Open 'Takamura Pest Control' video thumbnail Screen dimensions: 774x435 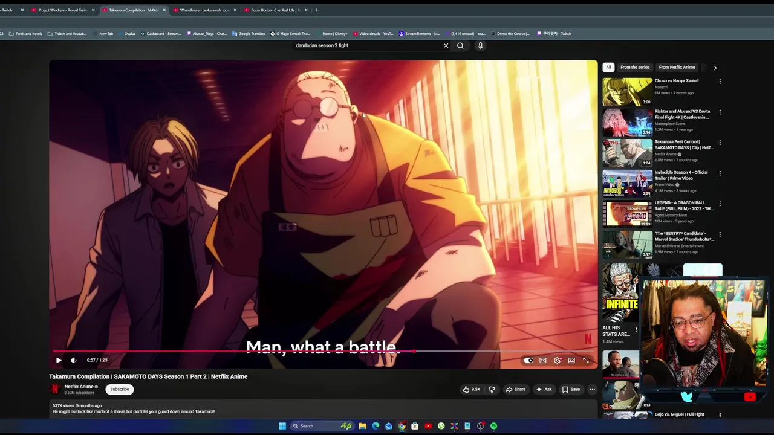627,152
